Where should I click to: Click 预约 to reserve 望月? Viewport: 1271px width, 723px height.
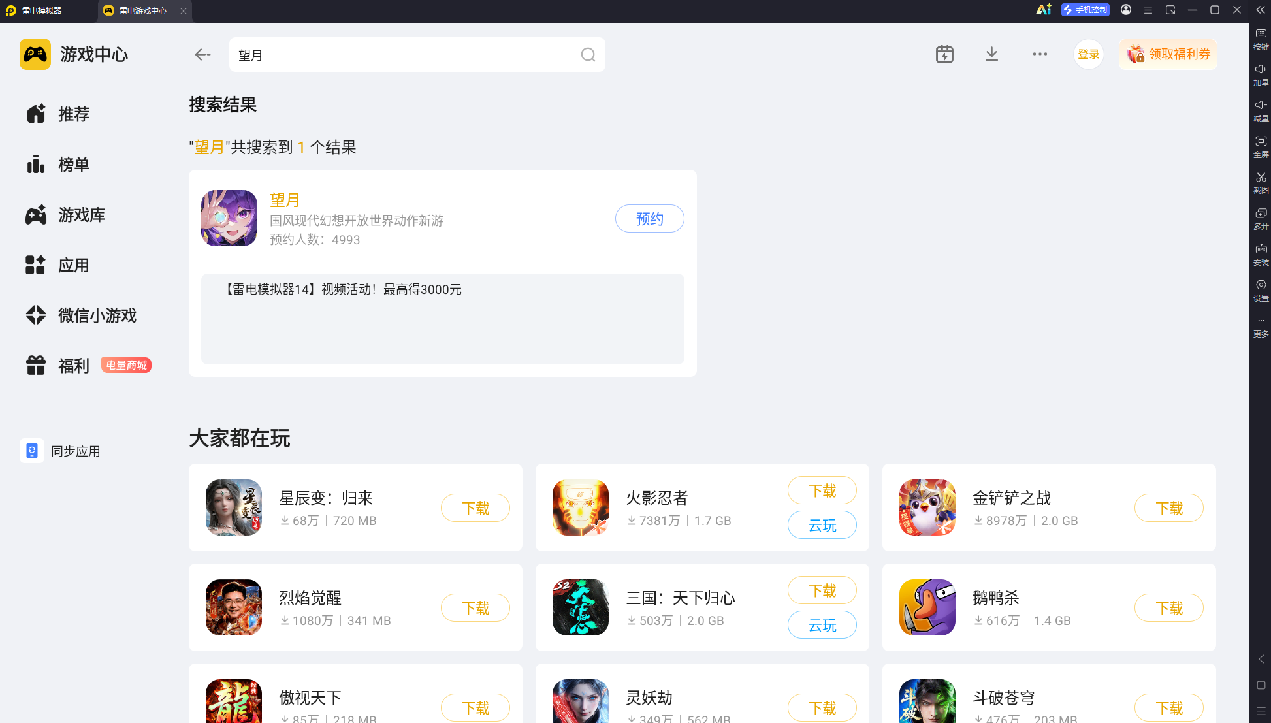[x=650, y=219]
